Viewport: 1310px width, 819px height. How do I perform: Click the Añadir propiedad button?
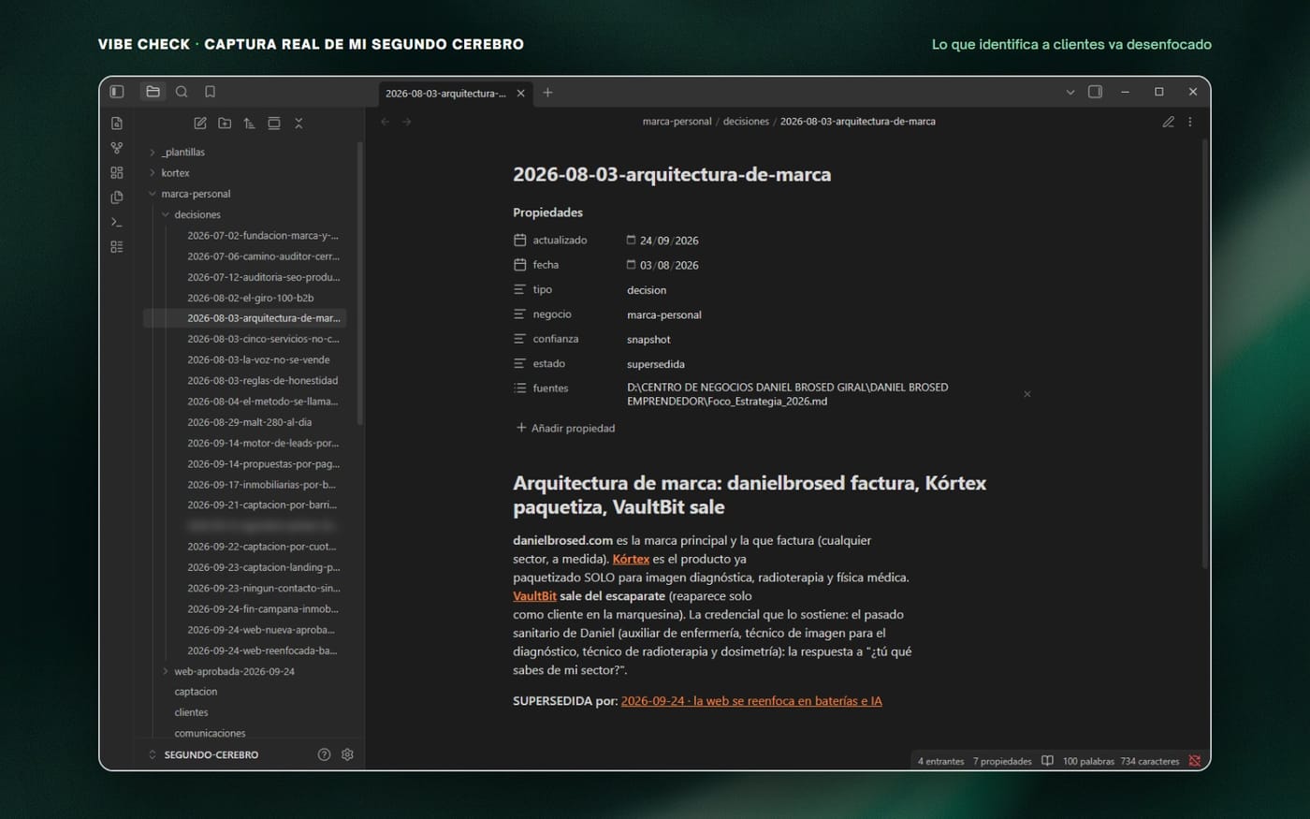click(565, 428)
